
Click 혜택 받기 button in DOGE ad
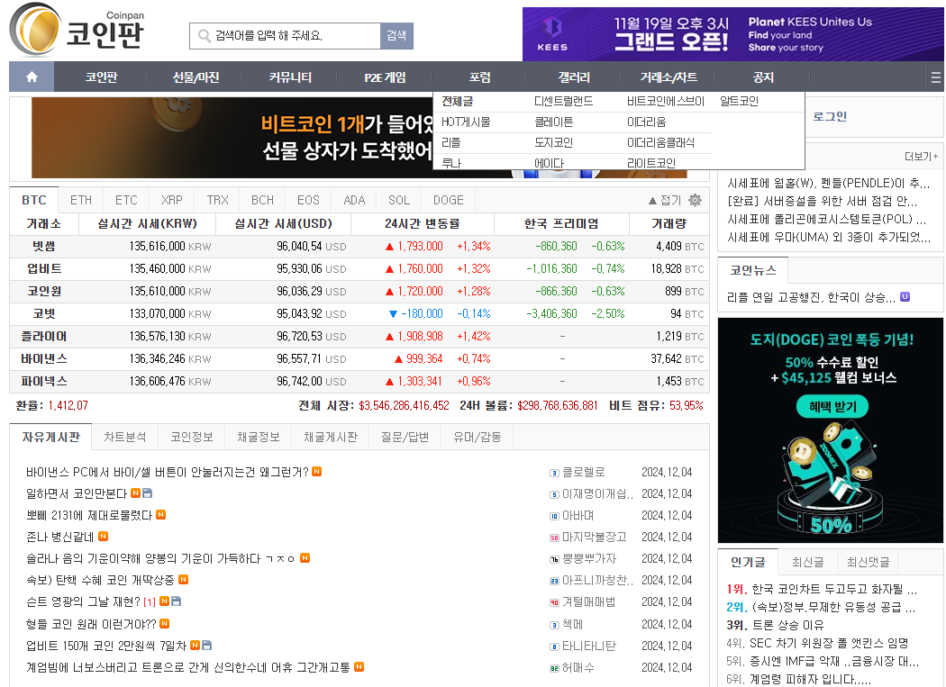(832, 407)
